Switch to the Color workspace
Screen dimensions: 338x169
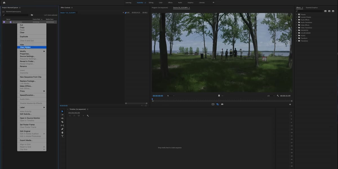point(161,3)
